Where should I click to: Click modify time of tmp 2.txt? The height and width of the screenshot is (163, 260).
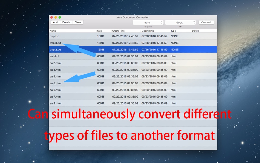154,50
